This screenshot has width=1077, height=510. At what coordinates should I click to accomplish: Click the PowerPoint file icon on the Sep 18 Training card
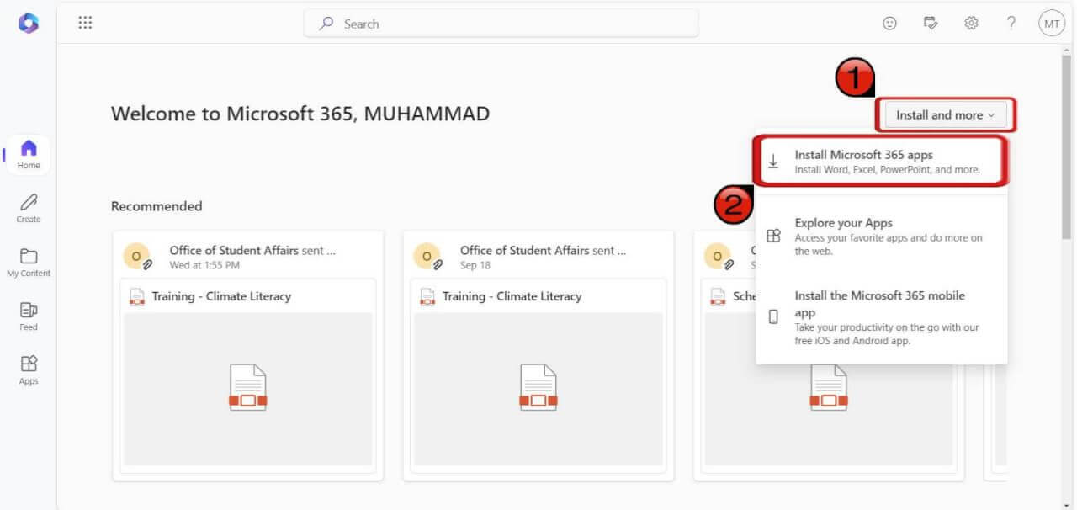427,296
